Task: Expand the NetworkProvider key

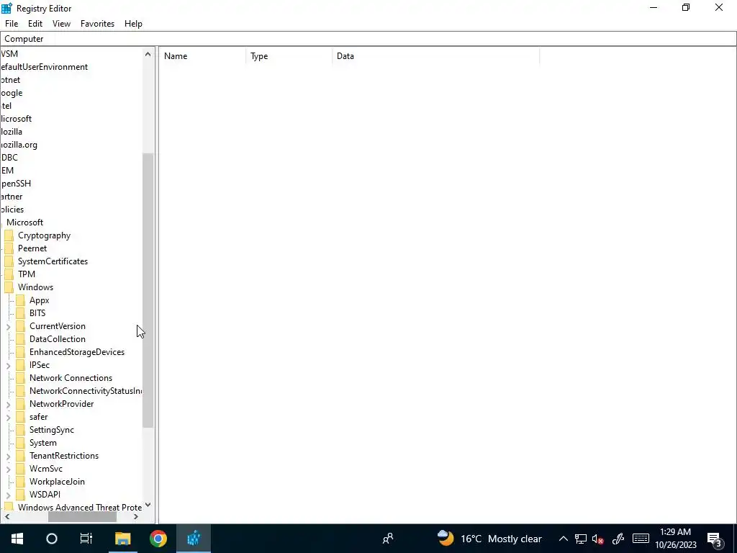Action: 8,404
